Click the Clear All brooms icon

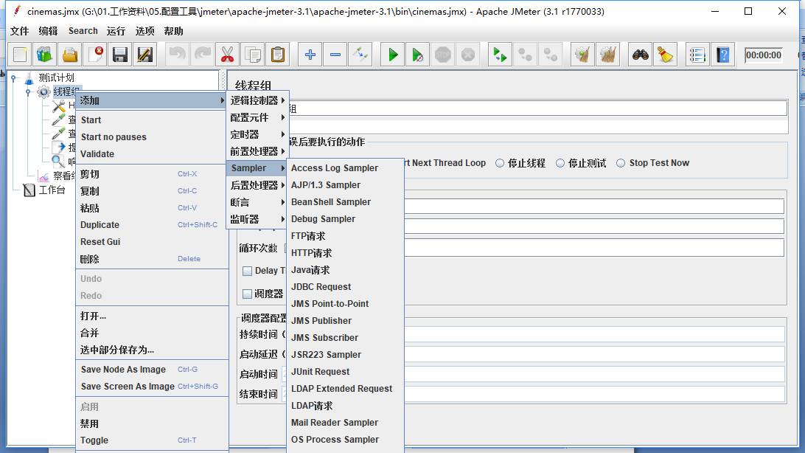[608, 55]
